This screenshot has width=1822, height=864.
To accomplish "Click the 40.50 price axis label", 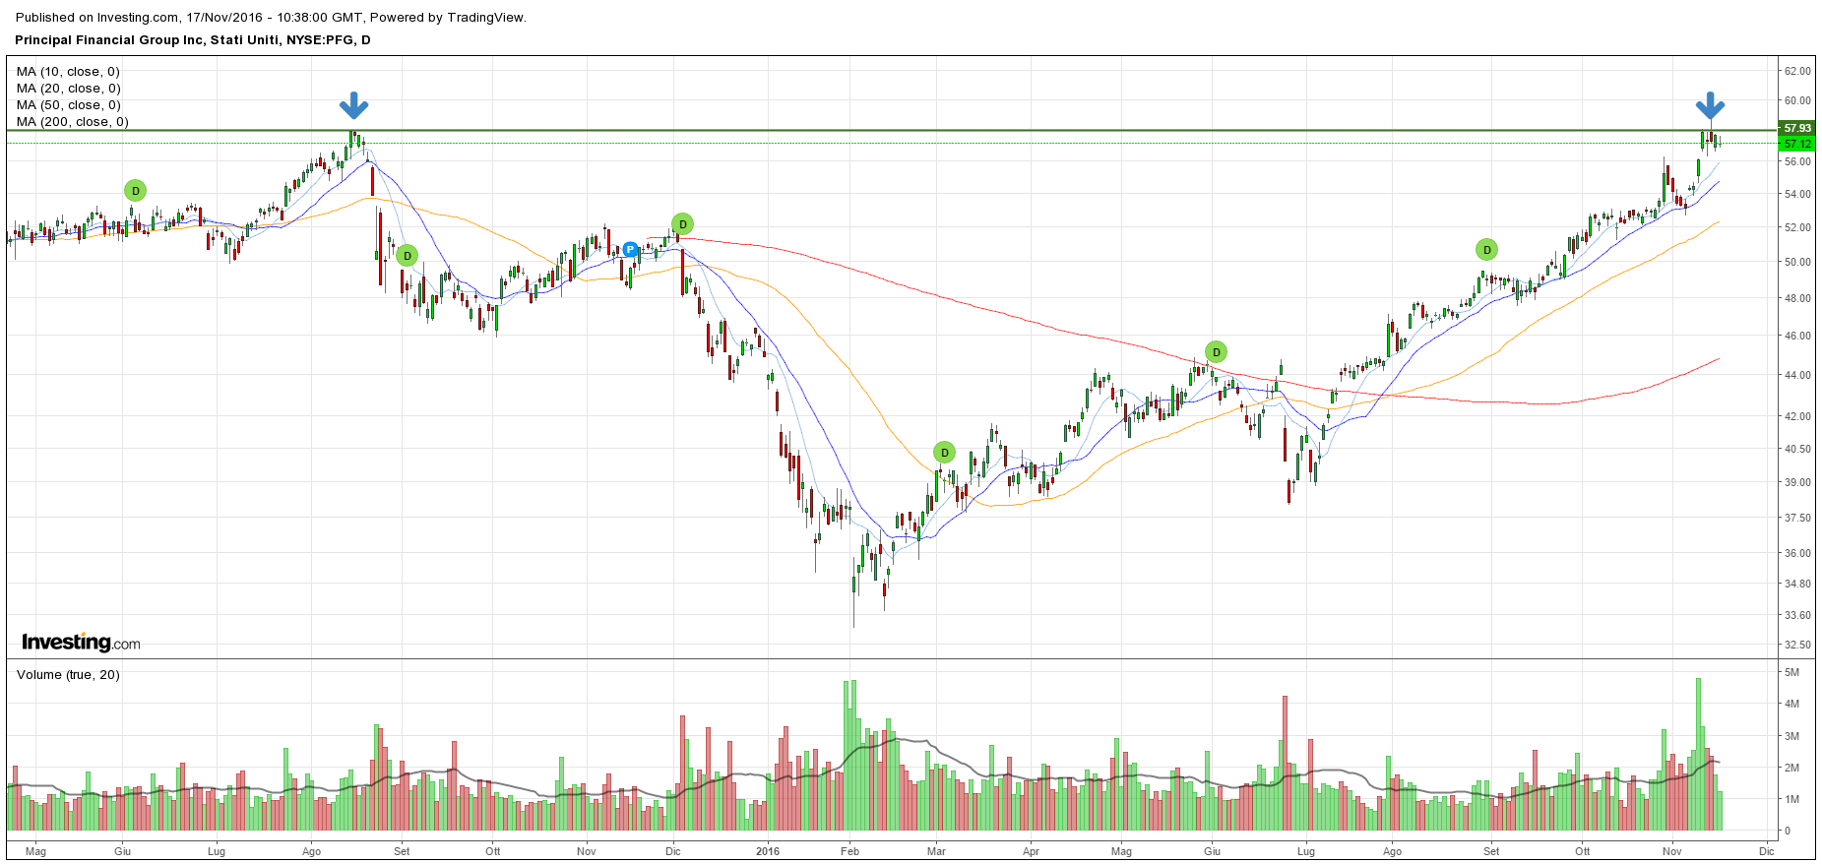I will point(1797,449).
